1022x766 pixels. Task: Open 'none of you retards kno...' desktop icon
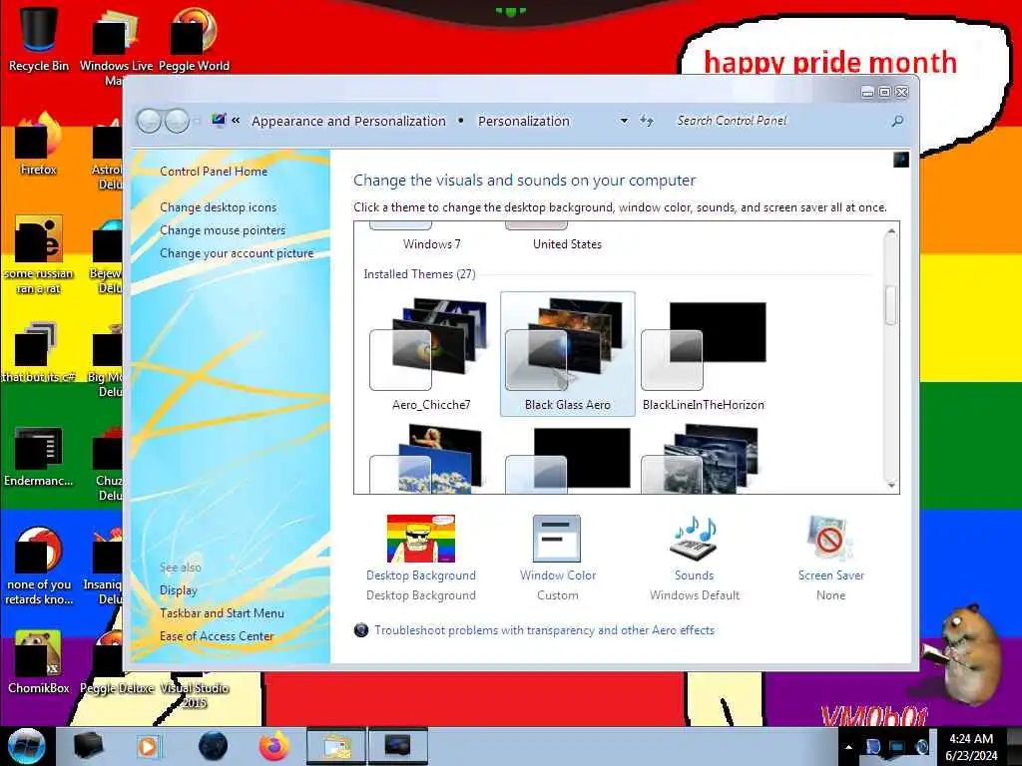[39, 566]
